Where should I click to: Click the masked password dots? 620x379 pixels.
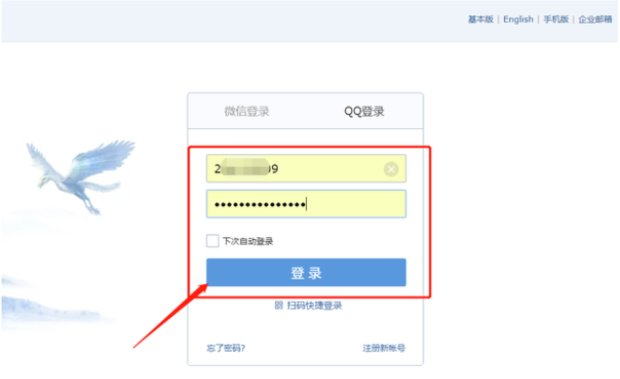260,204
